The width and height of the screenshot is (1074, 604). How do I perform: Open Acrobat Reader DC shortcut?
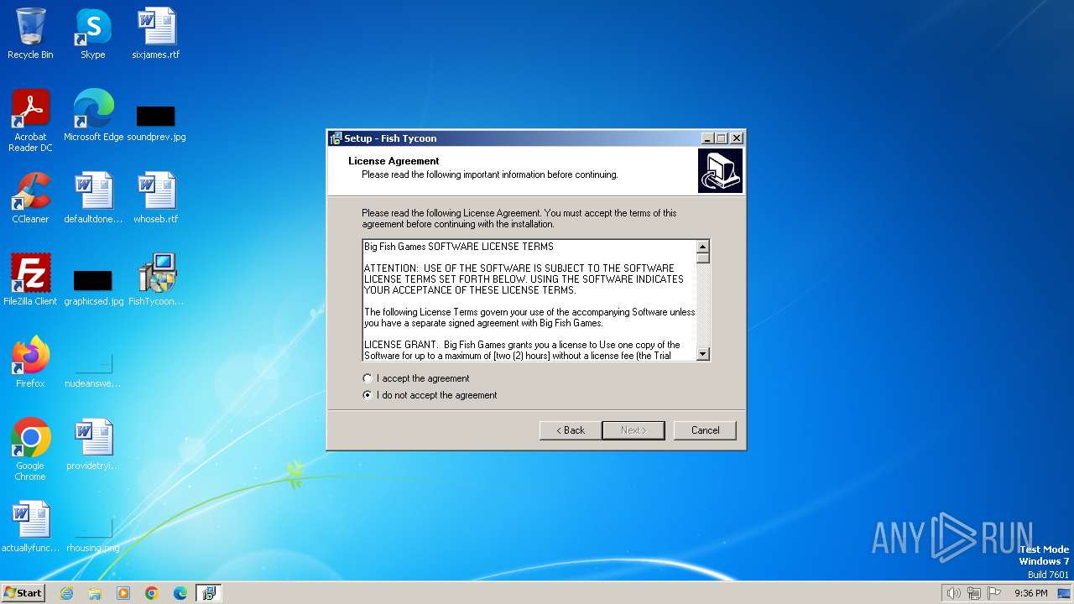pos(30,121)
